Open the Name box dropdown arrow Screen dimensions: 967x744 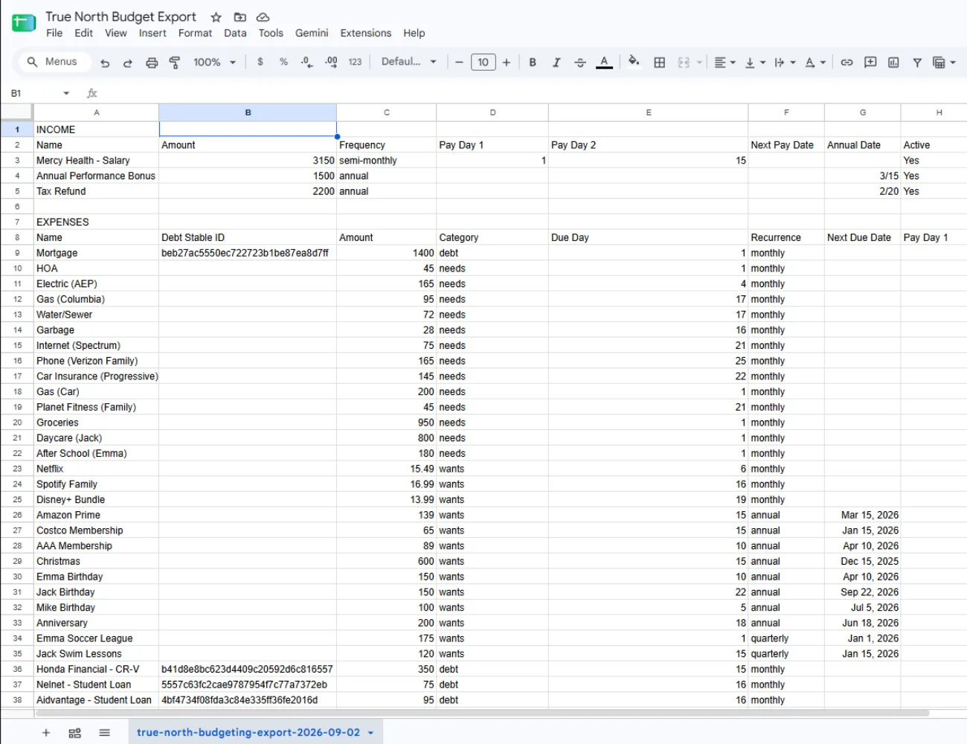pyautogui.click(x=66, y=93)
